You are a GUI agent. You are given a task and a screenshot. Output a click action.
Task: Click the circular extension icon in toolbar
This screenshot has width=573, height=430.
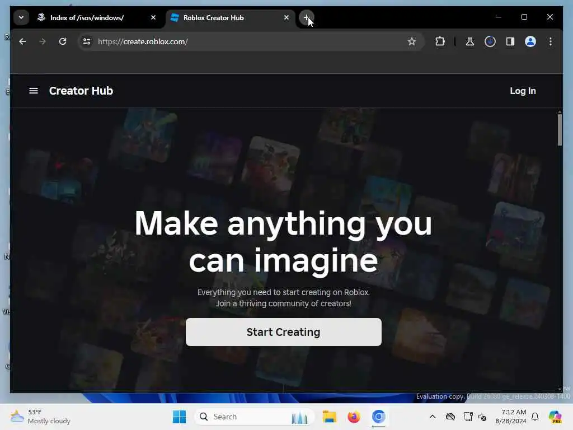pos(490,41)
